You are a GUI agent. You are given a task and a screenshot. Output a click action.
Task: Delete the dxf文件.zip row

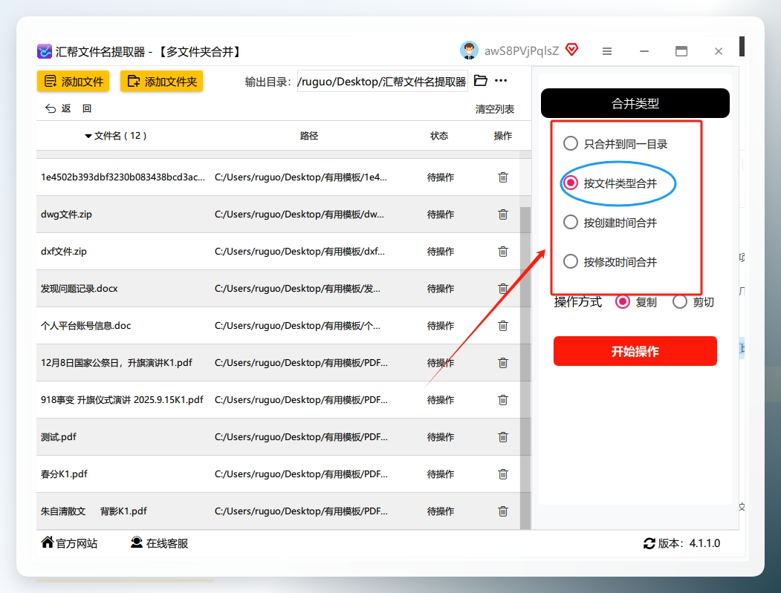coord(503,252)
